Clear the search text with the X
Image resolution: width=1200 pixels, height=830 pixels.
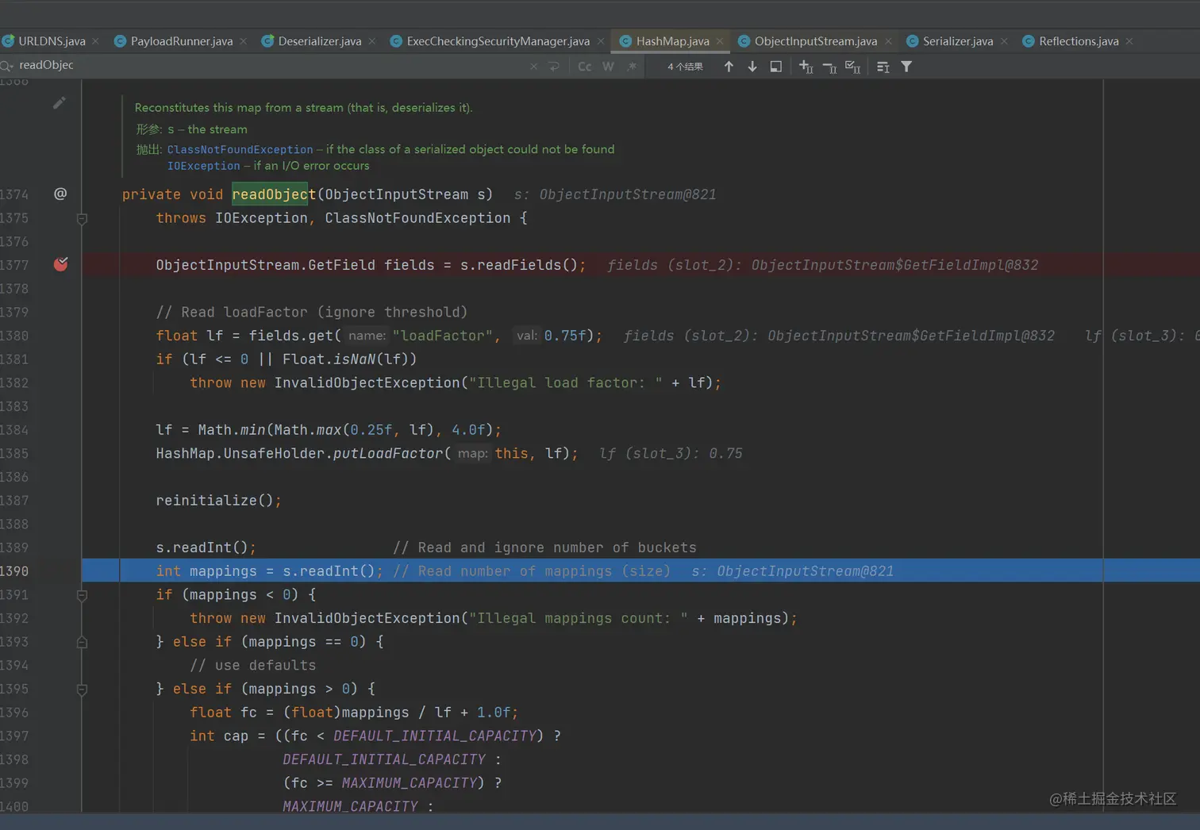[x=534, y=67]
